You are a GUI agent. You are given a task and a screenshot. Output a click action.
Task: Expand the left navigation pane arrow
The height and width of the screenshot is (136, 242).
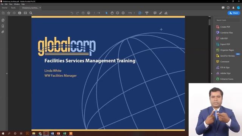click(7, 74)
